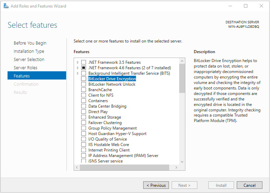Check Failover Clustering box
Image resolution: width=271 pixels, height=194 pixels.
[84, 123]
